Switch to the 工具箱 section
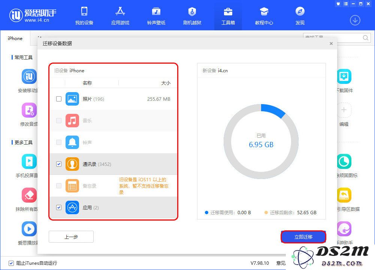The height and width of the screenshot is (270, 375). (228, 16)
